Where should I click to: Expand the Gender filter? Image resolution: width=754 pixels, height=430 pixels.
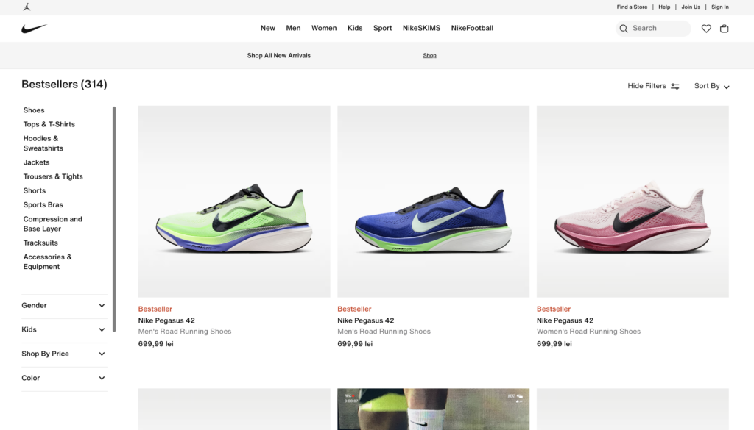(x=64, y=305)
